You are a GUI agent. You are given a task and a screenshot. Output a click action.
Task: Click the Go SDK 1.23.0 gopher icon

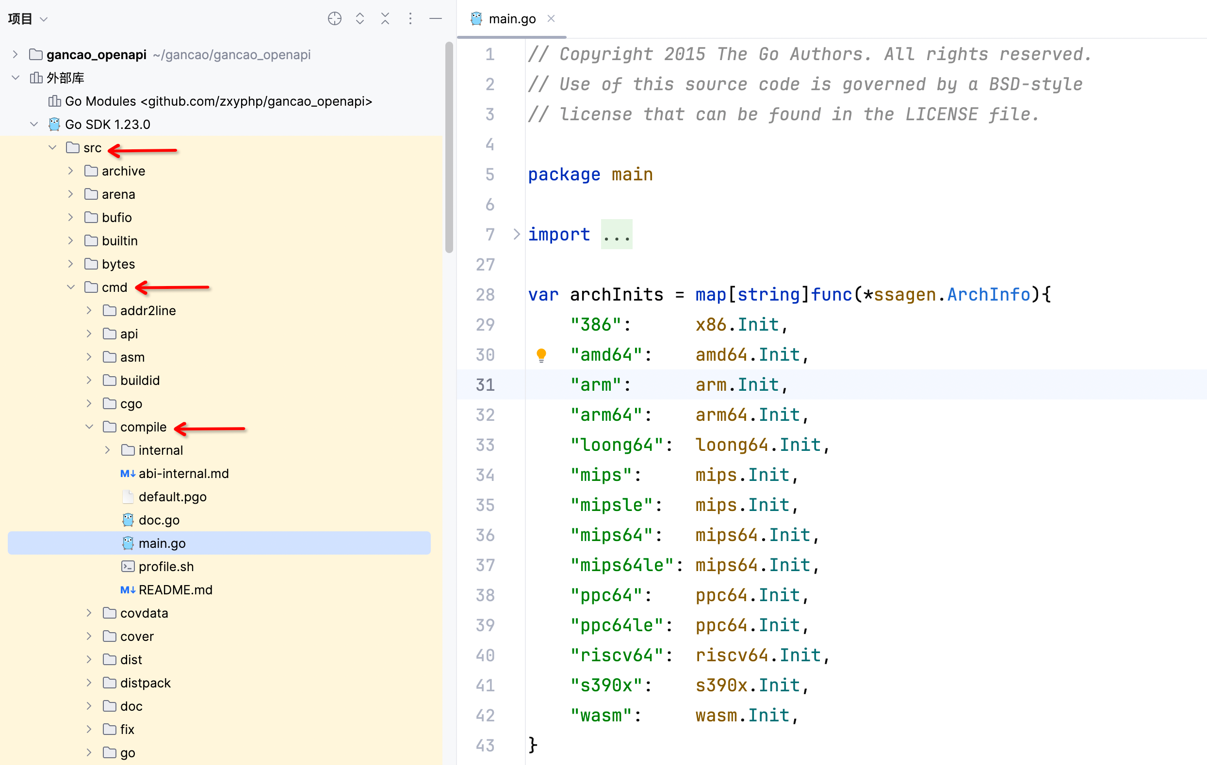coord(54,124)
